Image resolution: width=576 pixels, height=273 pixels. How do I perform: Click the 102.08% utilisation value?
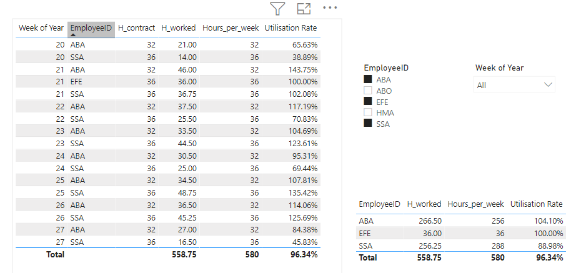304,94
